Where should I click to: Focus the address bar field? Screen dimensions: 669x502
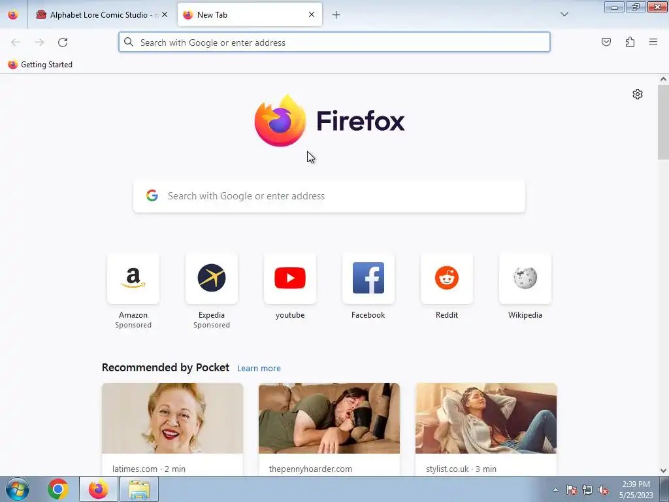334,42
